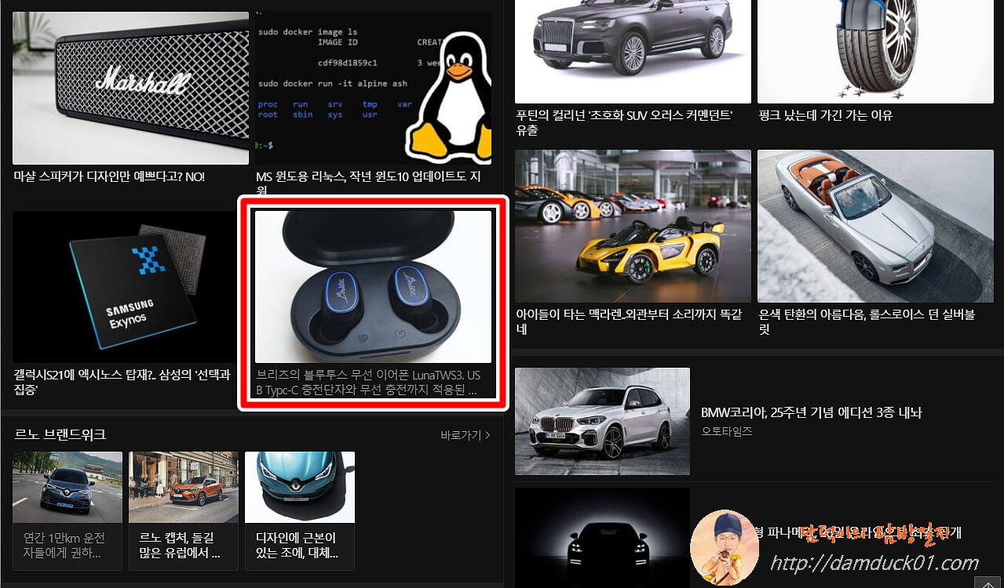Open the '르노 브랜드워크' section heading
1004x588 pixels.
tap(60, 434)
